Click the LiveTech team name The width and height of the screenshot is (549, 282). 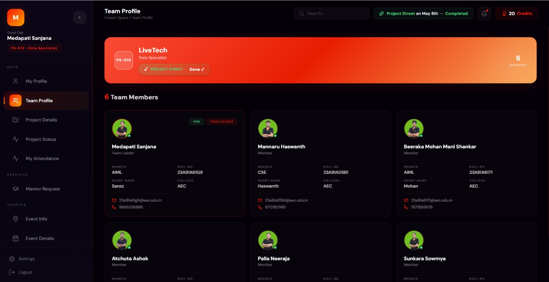coord(153,50)
